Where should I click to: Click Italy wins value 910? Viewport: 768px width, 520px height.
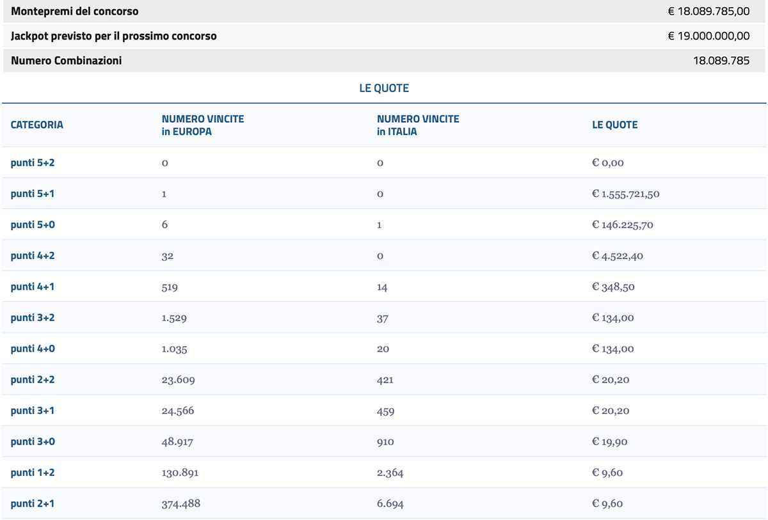pyautogui.click(x=385, y=442)
